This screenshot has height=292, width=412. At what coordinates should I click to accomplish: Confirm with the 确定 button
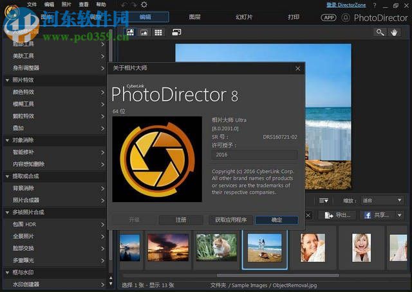pyautogui.click(x=277, y=220)
